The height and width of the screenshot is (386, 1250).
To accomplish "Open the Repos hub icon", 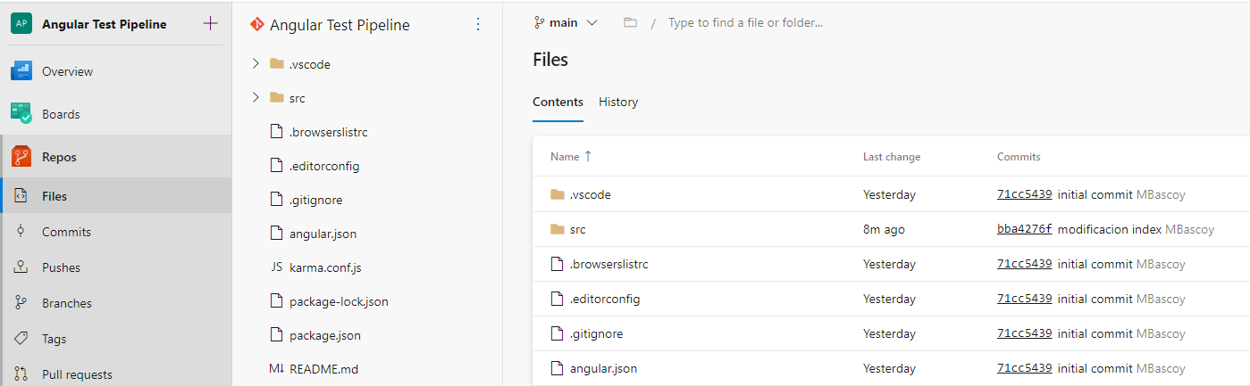I will point(21,157).
